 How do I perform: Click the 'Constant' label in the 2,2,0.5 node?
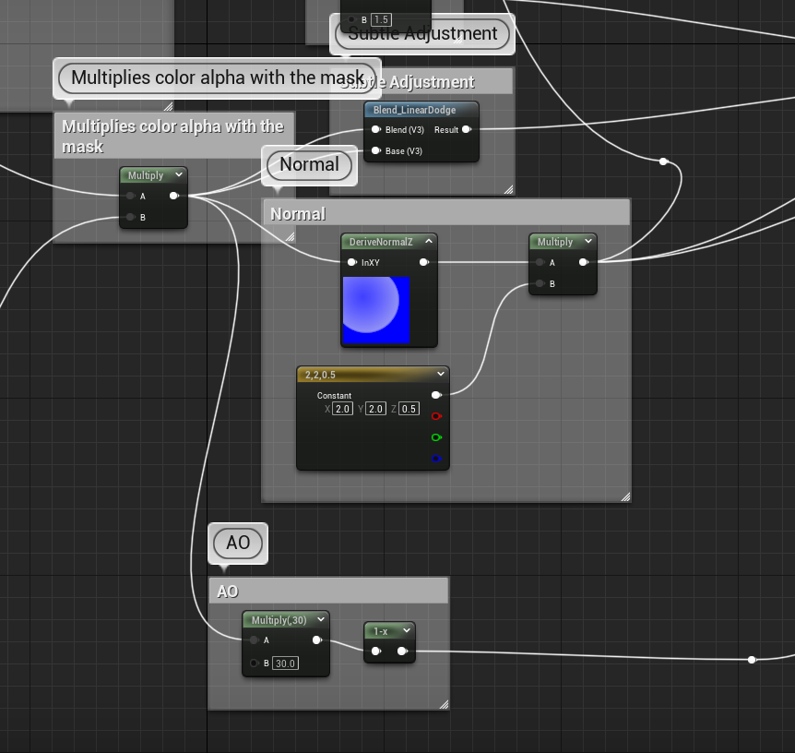tap(334, 395)
